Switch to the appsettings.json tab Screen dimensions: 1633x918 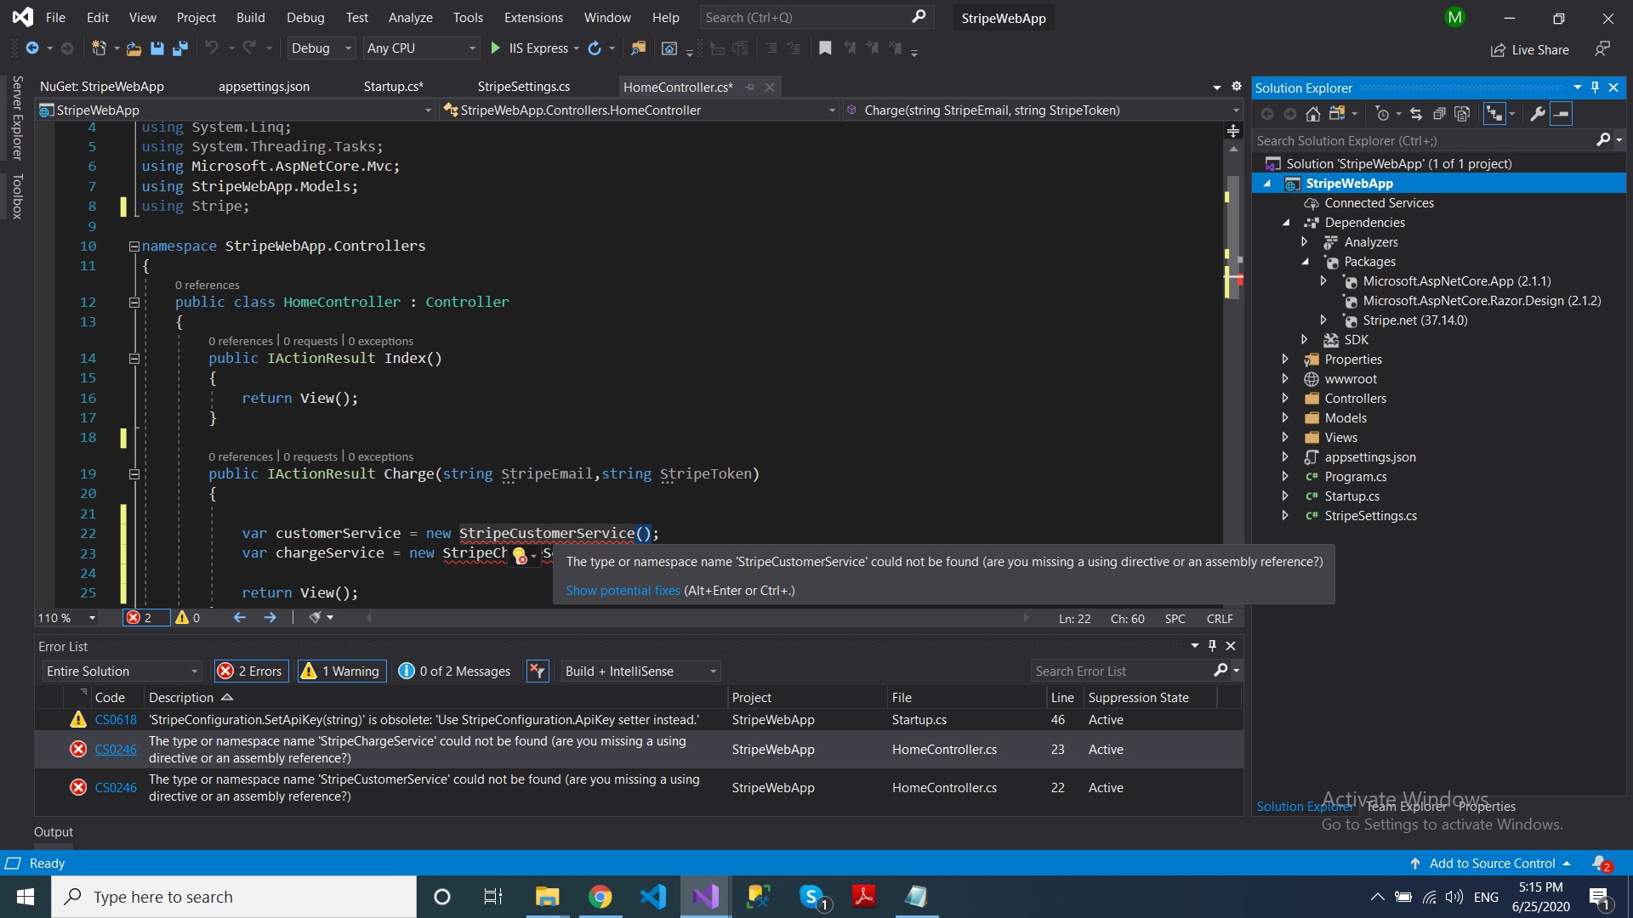(x=264, y=87)
